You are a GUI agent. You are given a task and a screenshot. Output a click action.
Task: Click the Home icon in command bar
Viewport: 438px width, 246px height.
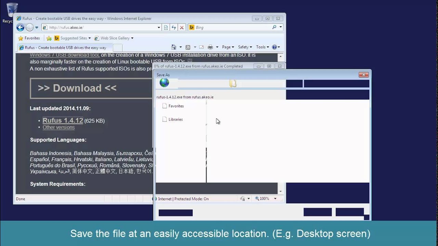174,47
